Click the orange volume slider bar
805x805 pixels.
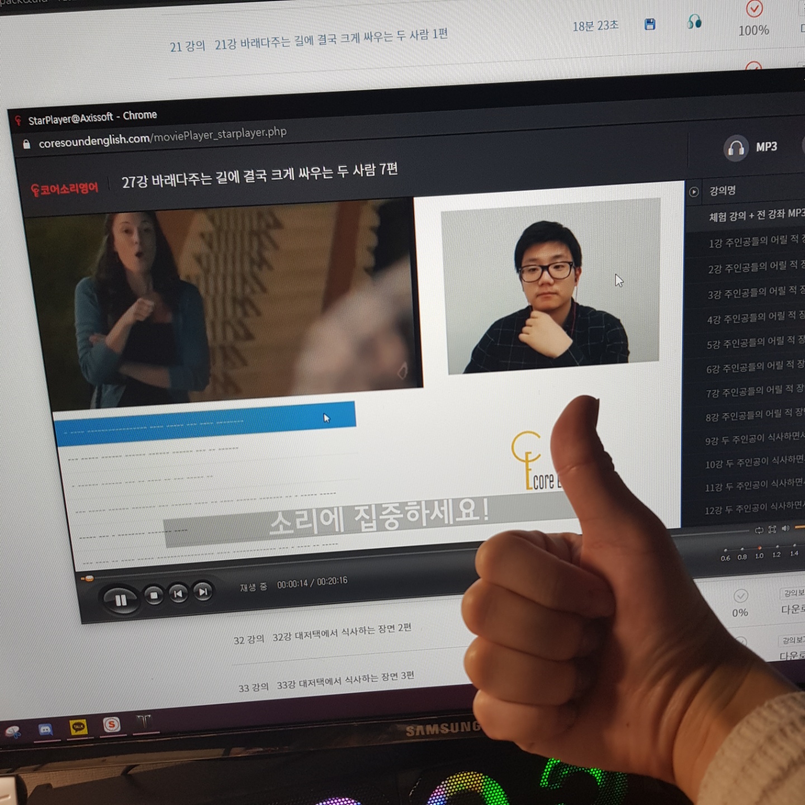pos(800,527)
